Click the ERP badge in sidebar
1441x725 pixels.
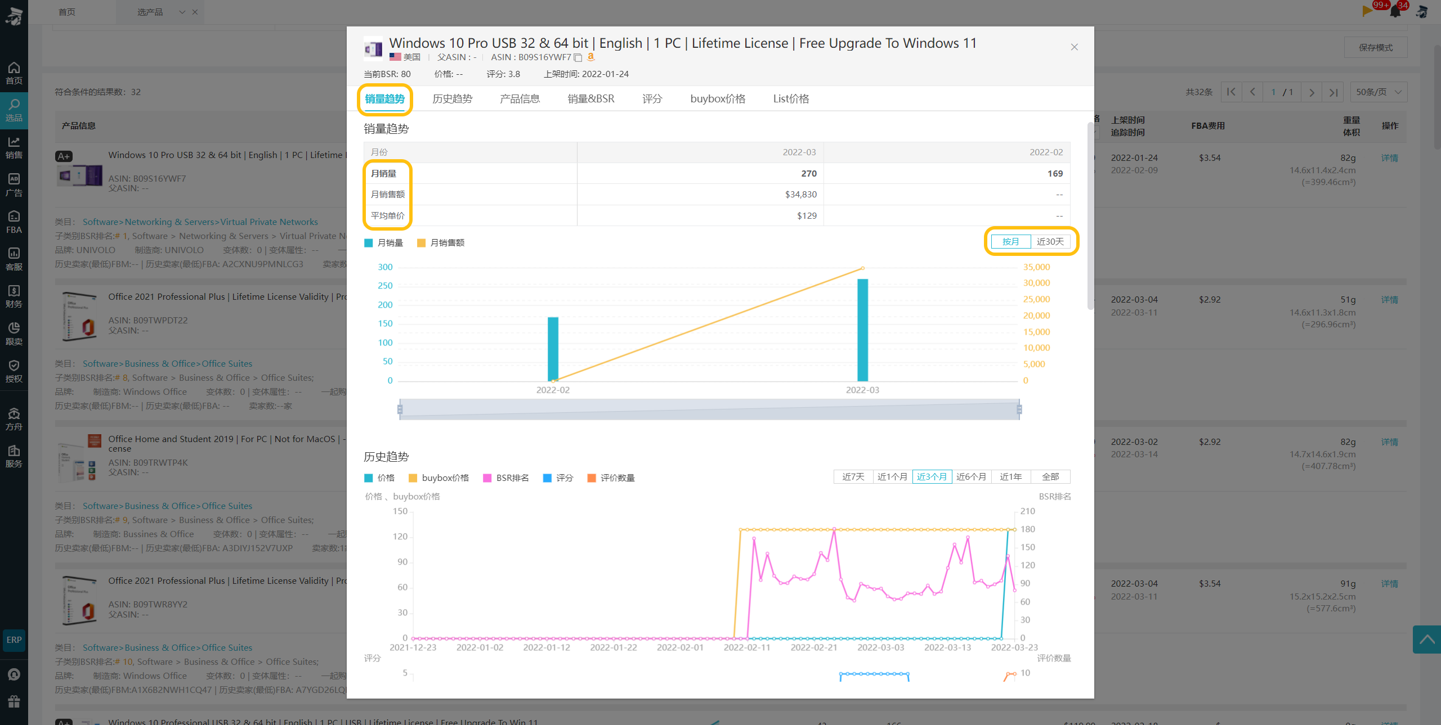pos(14,640)
